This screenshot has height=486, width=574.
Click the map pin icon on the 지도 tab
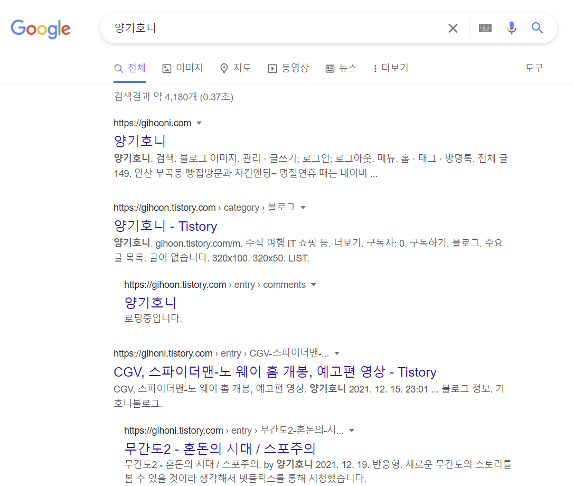coord(224,69)
